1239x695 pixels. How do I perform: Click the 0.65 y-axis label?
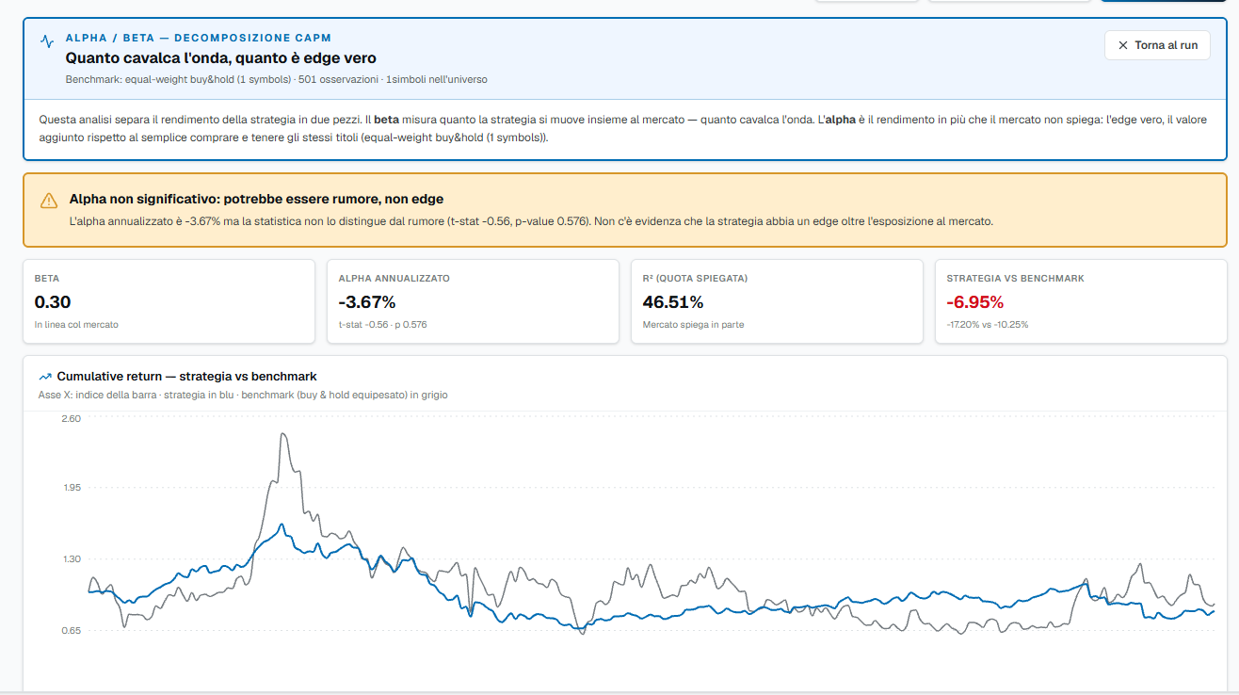click(71, 630)
